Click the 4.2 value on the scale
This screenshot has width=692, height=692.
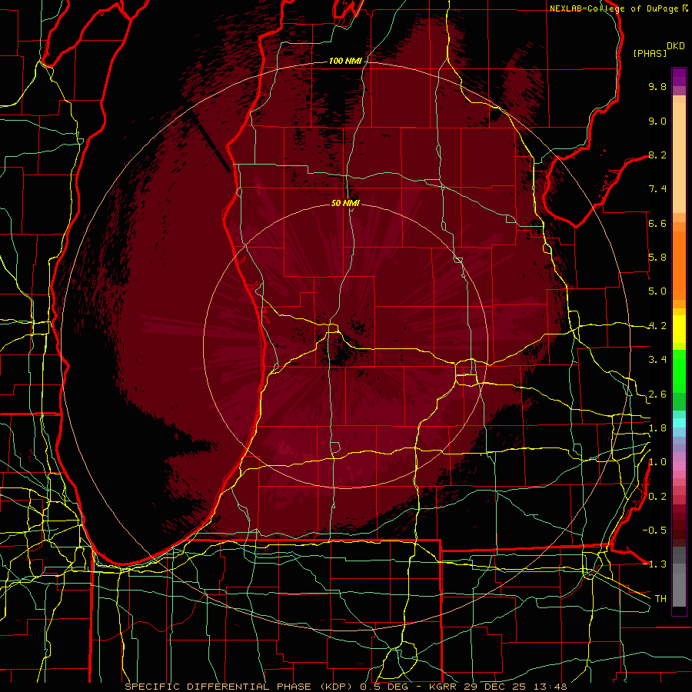pyautogui.click(x=657, y=326)
